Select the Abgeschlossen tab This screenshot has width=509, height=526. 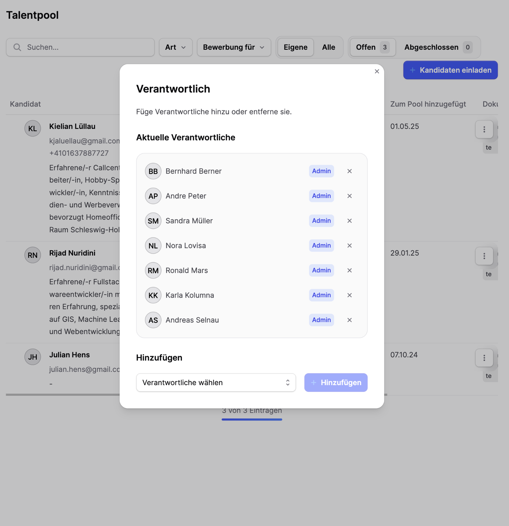(x=438, y=47)
